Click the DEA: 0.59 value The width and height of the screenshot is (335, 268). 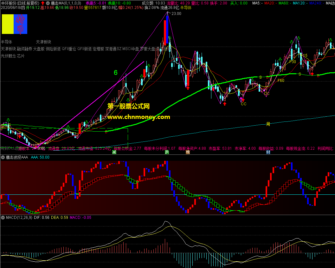(60, 218)
